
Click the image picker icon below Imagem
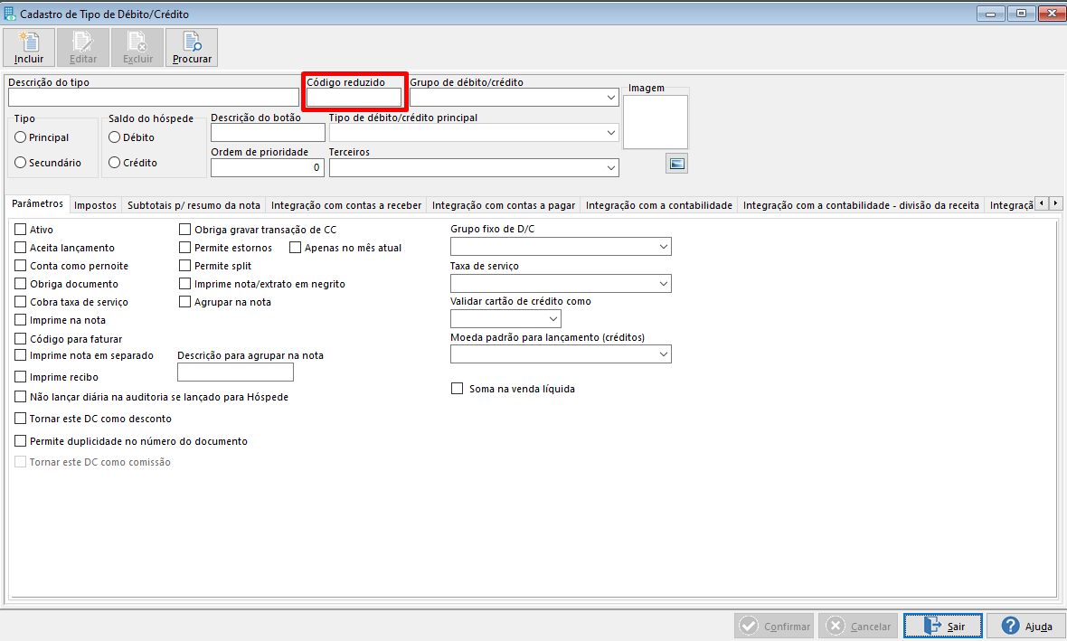(676, 164)
